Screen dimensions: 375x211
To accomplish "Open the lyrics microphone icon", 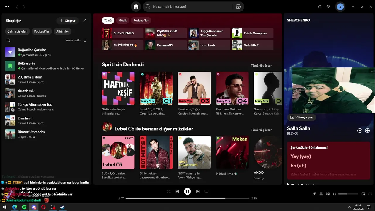I will (314, 194).
